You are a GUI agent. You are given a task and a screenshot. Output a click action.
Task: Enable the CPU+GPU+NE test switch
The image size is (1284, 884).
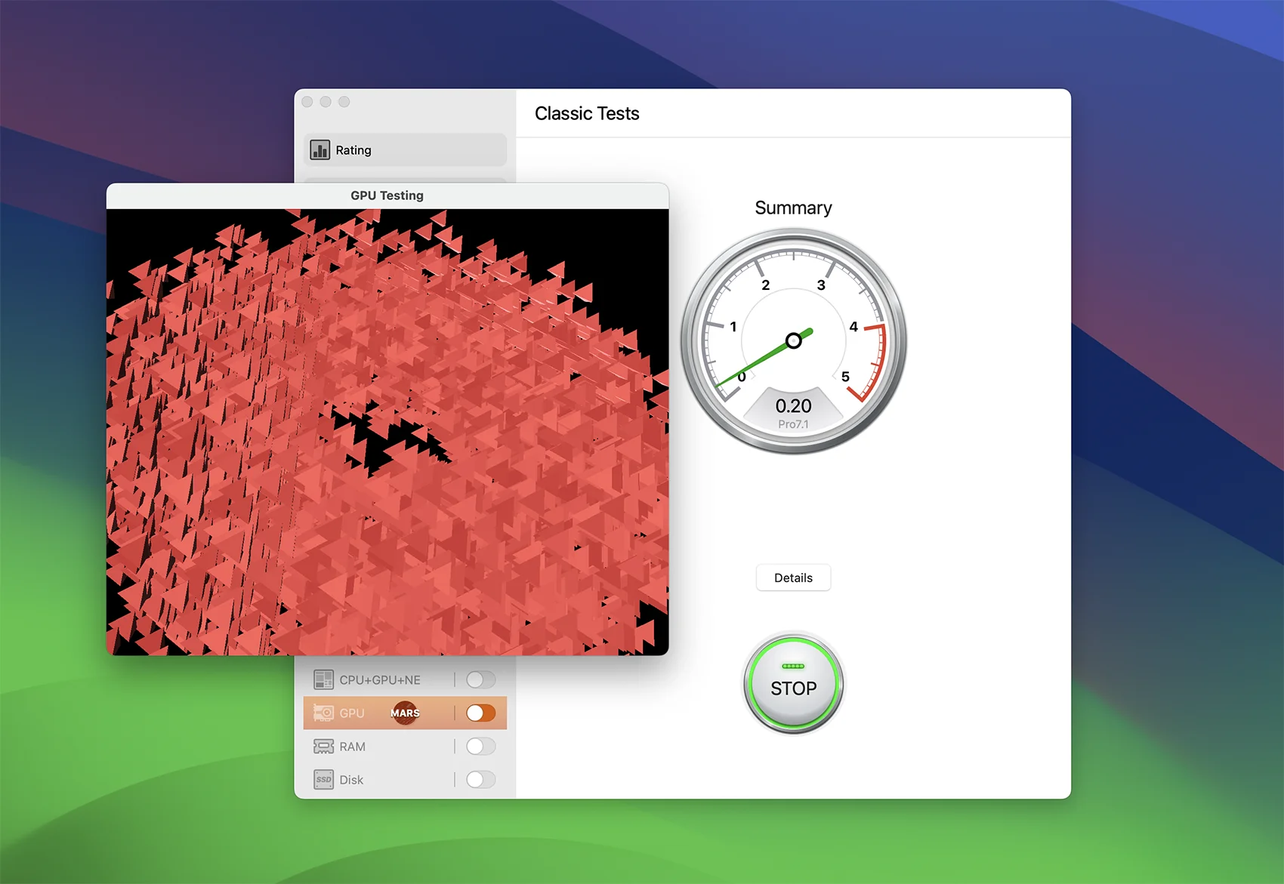(x=480, y=679)
